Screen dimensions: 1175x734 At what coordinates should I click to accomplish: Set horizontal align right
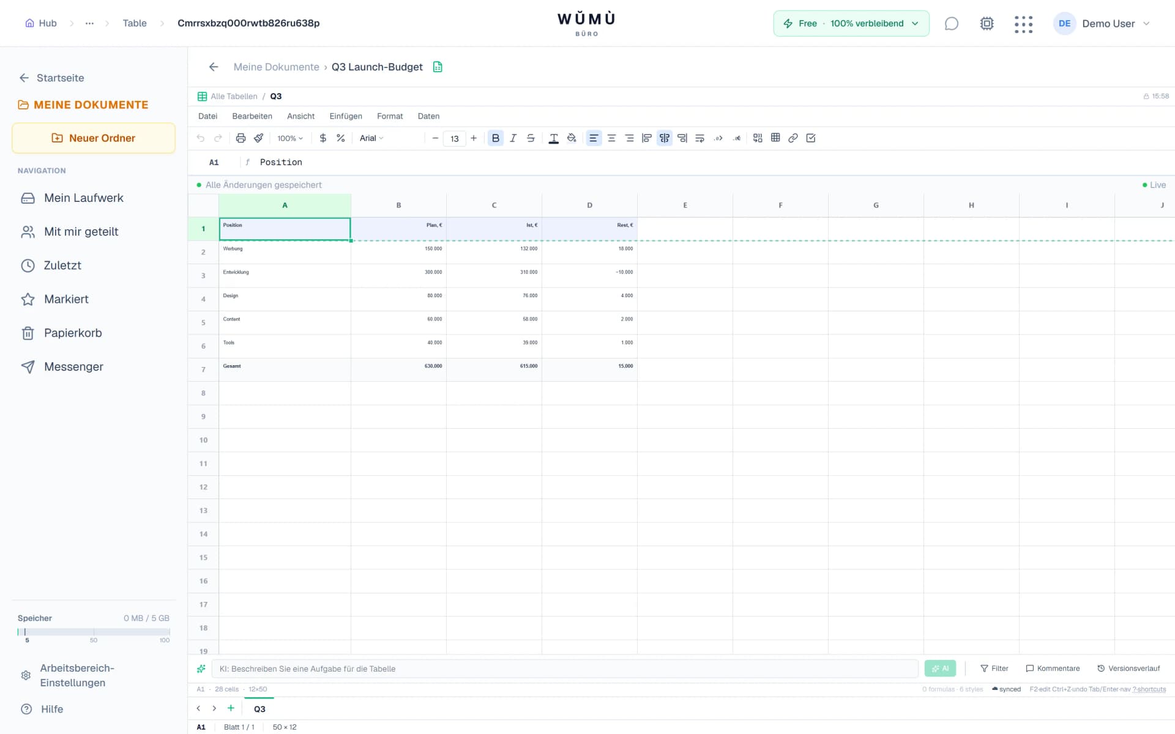(629, 138)
